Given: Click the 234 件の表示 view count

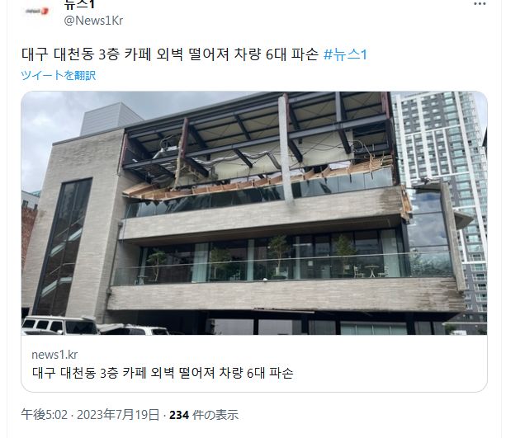Looking at the screenshot, I should click(x=204, y=415).
